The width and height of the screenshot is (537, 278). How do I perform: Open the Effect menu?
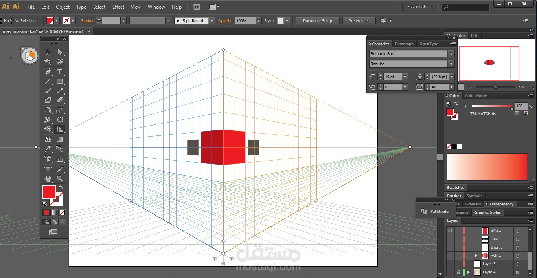(118, 7)
